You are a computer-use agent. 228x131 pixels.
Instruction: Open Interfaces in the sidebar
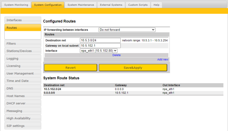pyautogui.click(x=23, y=20)
